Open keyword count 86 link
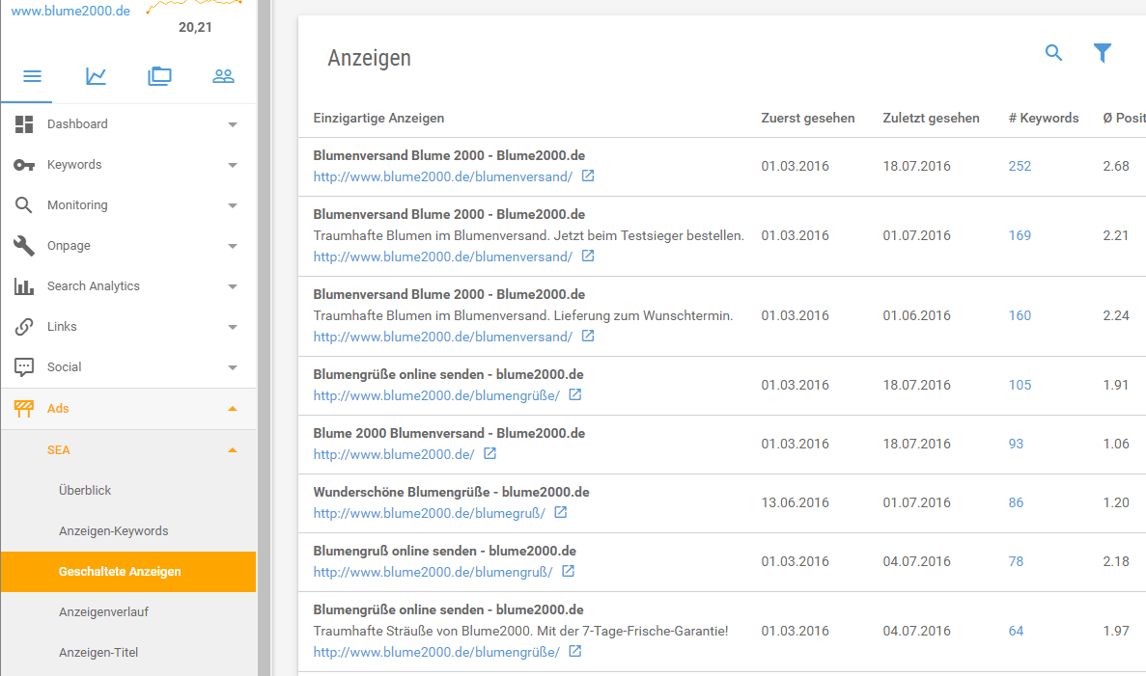 point(1016,502)
